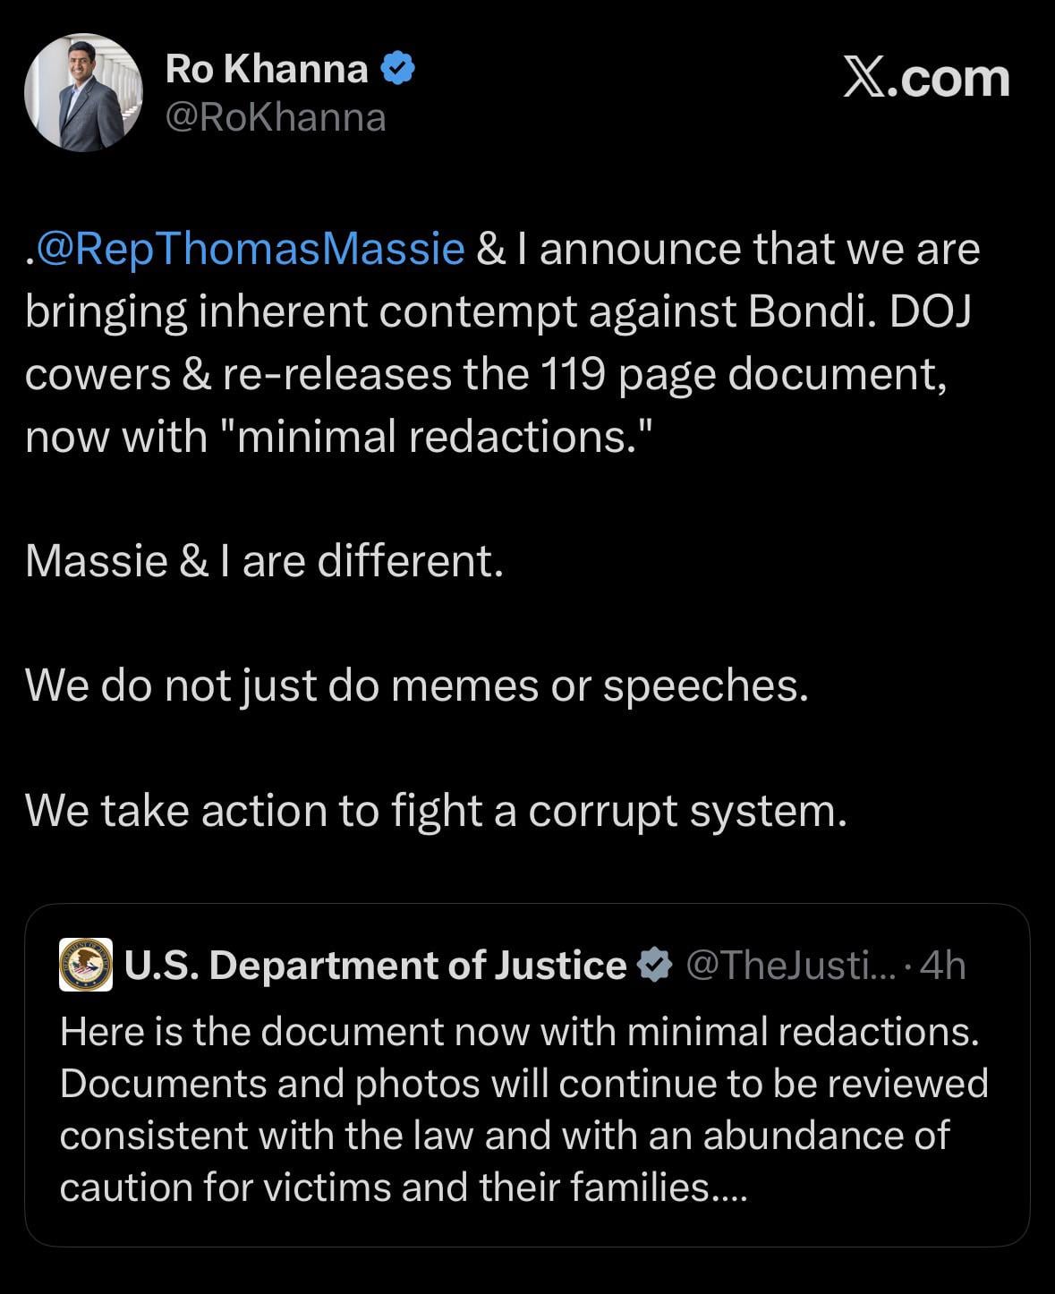Click the ".com" text in the top-right watermark
Viewport: 1055px width, 1294px height.
point(955,80)
